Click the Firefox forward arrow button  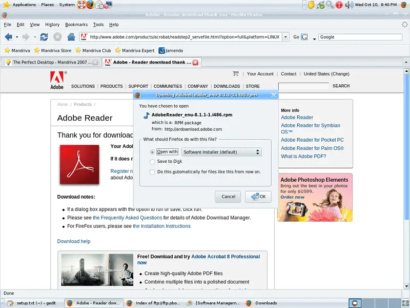click(x=26, y=37)
